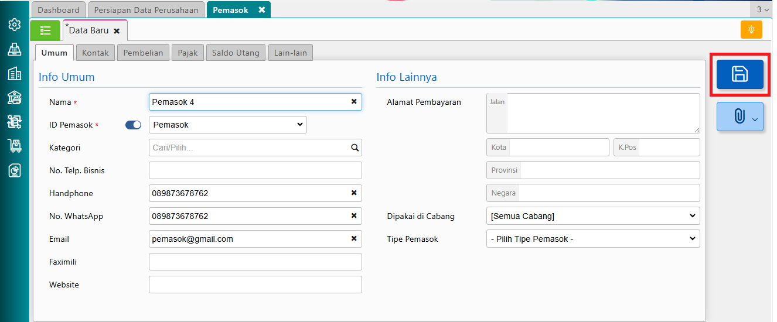Open the ID Pemasok dropdown
Viewport: 777px width, 322px height.
pos(228,125)
